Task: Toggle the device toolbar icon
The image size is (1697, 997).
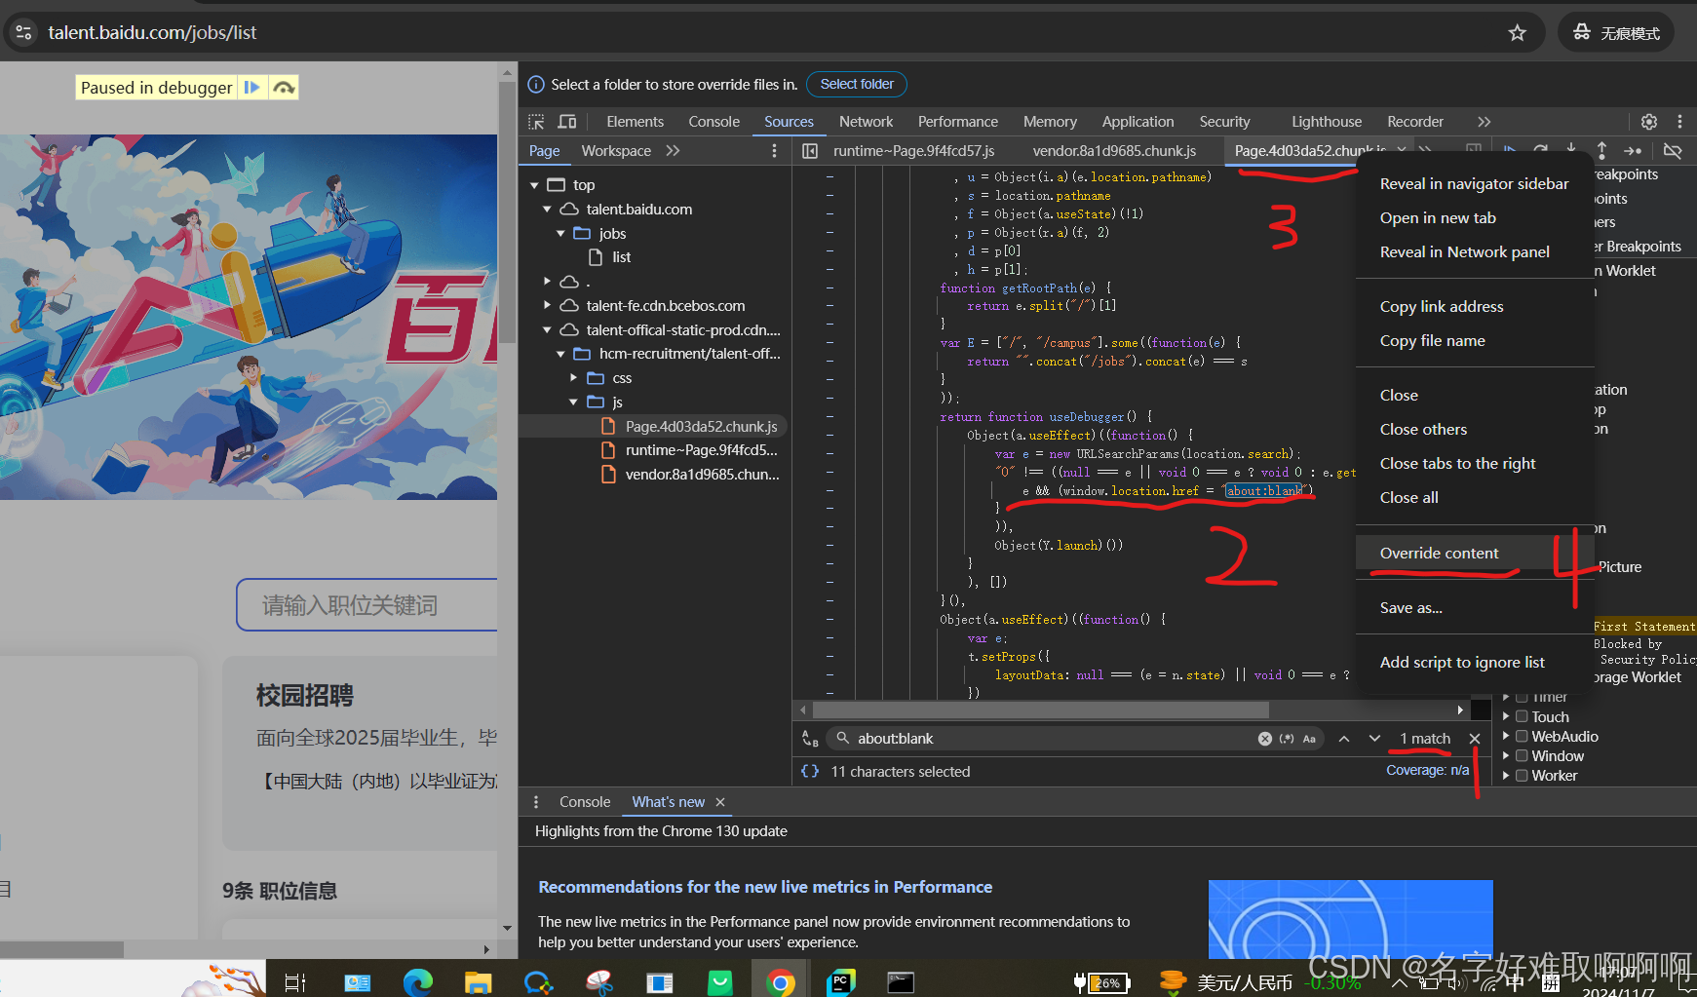Action: pyautogui.click(x=567, y=122)
